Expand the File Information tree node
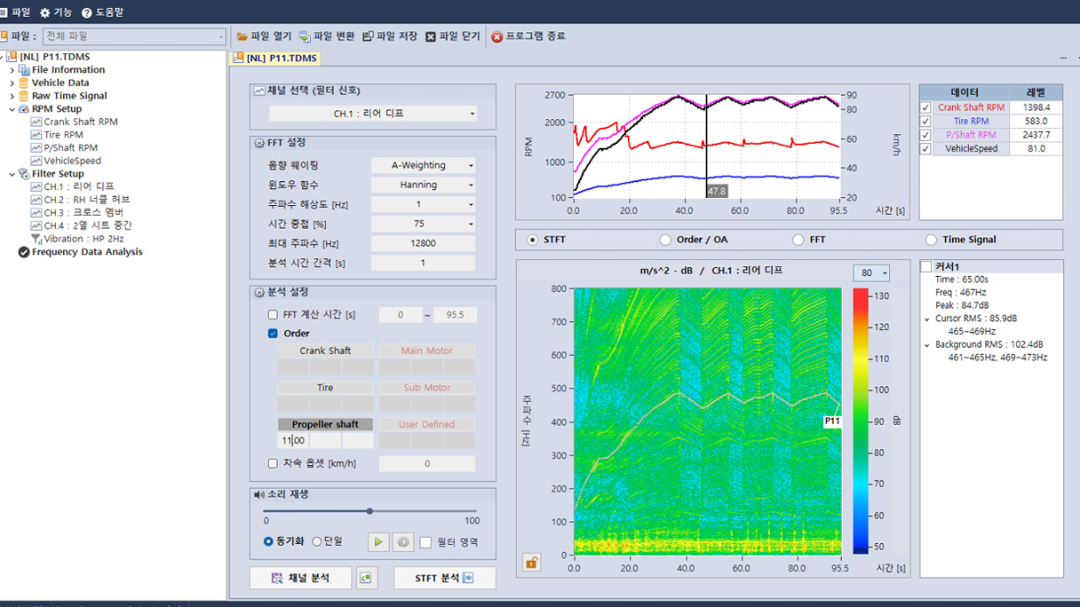Viewport: 1080px width, 607px height. point(12,70)
